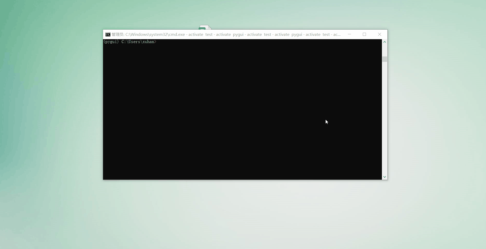486x249 pixels.
Task: Click the scrollbar up arrow
Action: (385, 42)
